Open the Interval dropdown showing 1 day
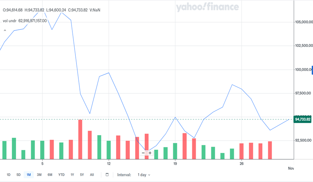Screen dimensions: 313x182 144,175
